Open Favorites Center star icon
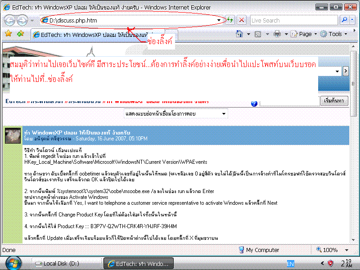The height and width of the screenshot is (270, 360). point(8,33)
